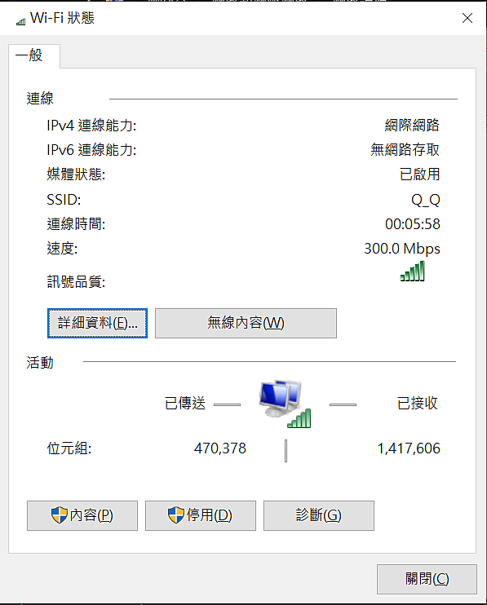Close the Wi-Fi 狀態 dialog window

[x=467, y=18]
